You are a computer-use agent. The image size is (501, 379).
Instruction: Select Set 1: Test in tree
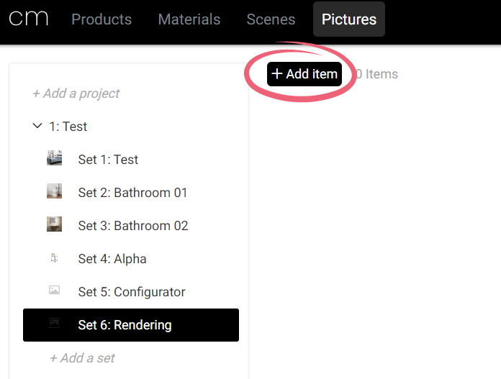[x=108, y=160]
